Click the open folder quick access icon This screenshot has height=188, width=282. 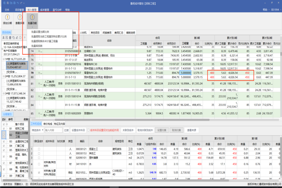click(11, 3)
